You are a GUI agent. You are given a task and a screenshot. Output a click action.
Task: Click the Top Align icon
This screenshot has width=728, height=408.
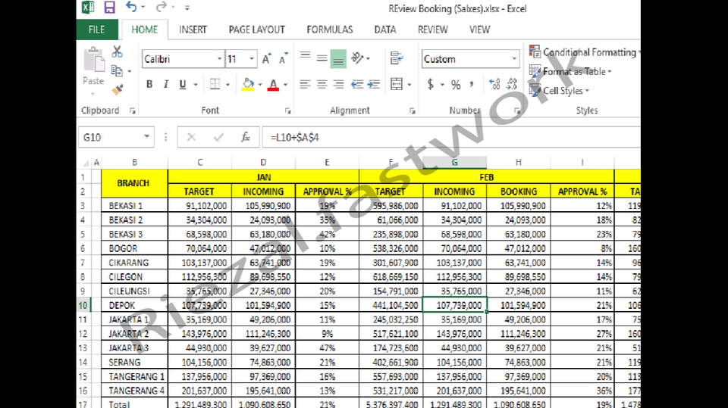pos(305,57)
